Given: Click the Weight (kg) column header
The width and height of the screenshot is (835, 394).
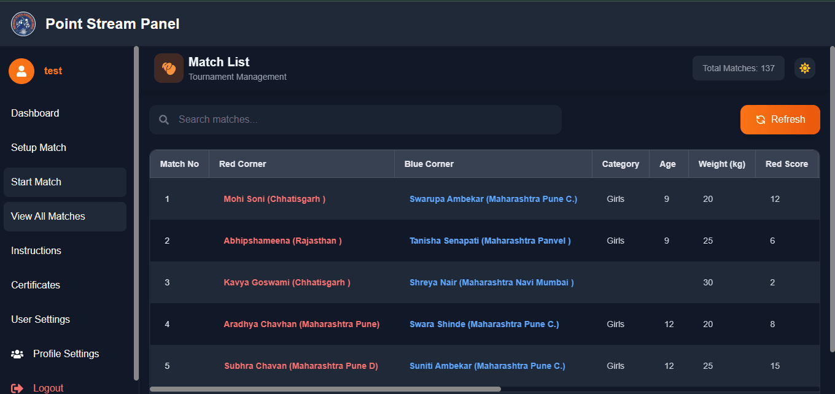Looking at the screenshot, I should 722,164.
